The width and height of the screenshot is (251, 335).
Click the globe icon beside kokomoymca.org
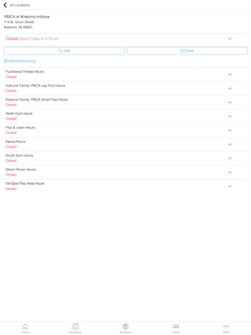[x=6, y=61]
